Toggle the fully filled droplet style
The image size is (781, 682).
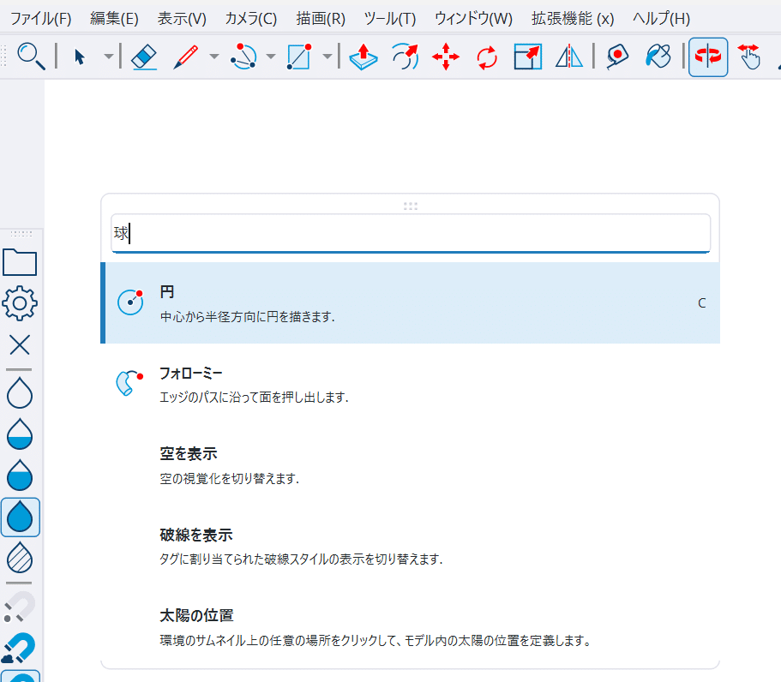click(x=21, y=517)
